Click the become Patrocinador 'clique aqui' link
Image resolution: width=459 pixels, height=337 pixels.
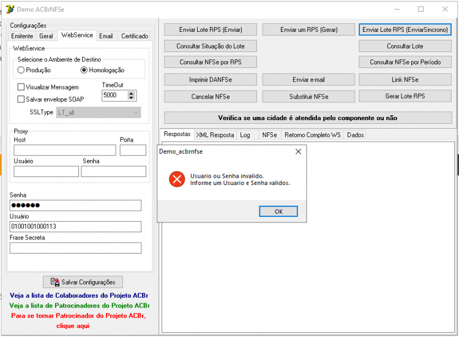[x=73, y=325]
